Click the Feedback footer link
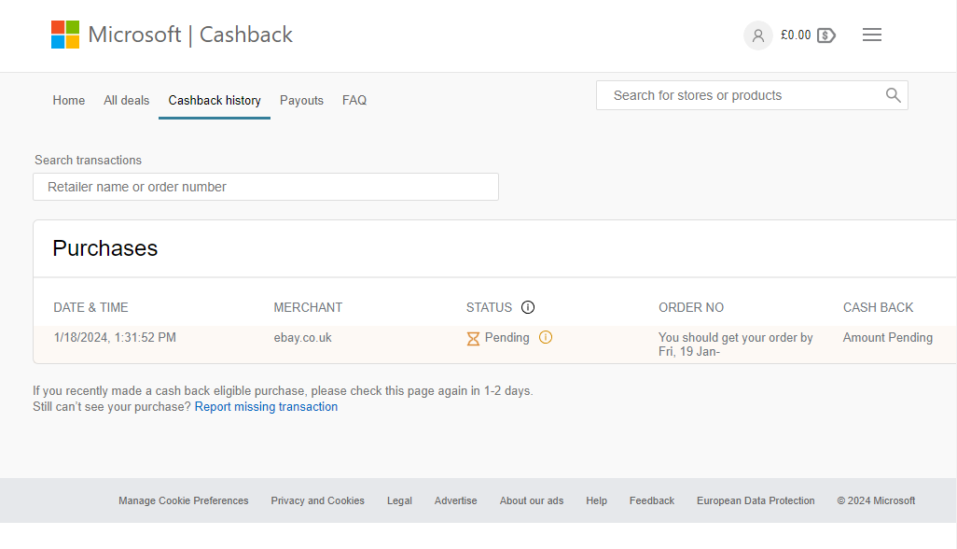 (652, 500)
